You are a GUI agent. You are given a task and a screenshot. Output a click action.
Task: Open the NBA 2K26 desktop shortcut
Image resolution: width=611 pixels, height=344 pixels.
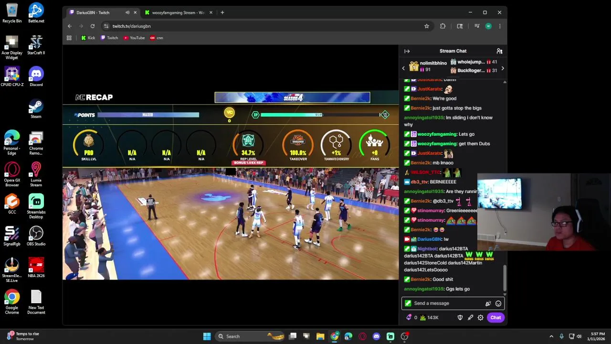click(x=36, y=268)
